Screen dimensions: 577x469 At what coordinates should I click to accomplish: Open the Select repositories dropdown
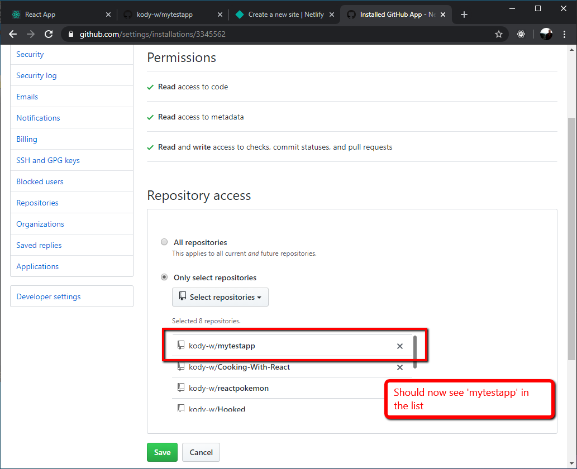(x=220, y=297)
